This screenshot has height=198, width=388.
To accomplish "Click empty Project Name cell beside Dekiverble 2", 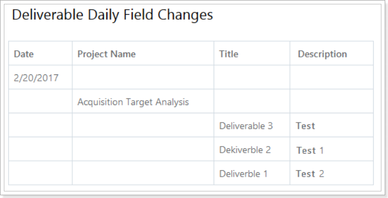I will coord(143,149).
